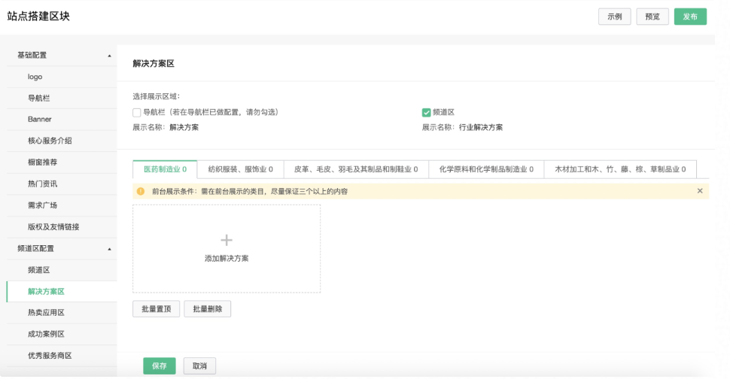Open 版权及友情链接 in the sidebar
The width and height of the screenshot is (730, 379).
click(62, 227)
